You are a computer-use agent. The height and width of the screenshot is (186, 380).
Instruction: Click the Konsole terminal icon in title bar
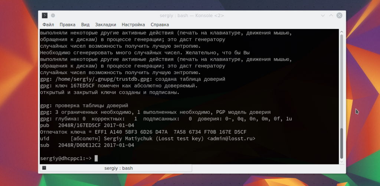pos(45,16)
